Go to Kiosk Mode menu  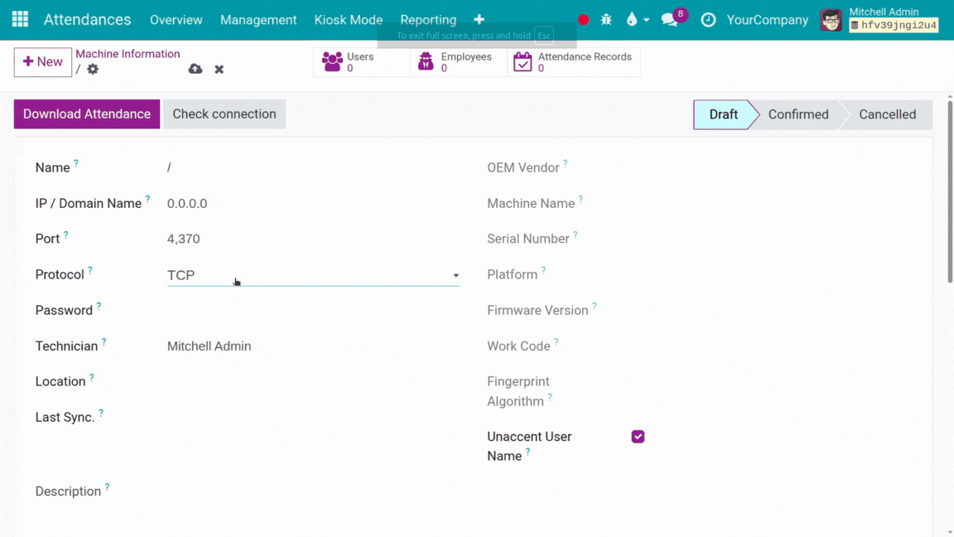tap(349, 20)
